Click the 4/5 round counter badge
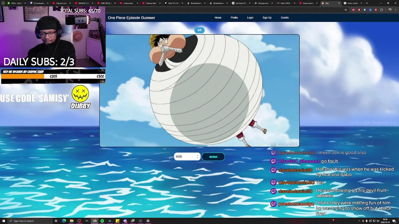 pos(199,30)
